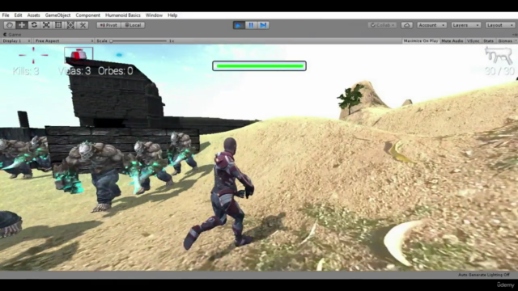Image resolution: width=518 pixels, height=291 pixels.
Task: Click the red siren item thumbnail
Action: tap(79, 54)
